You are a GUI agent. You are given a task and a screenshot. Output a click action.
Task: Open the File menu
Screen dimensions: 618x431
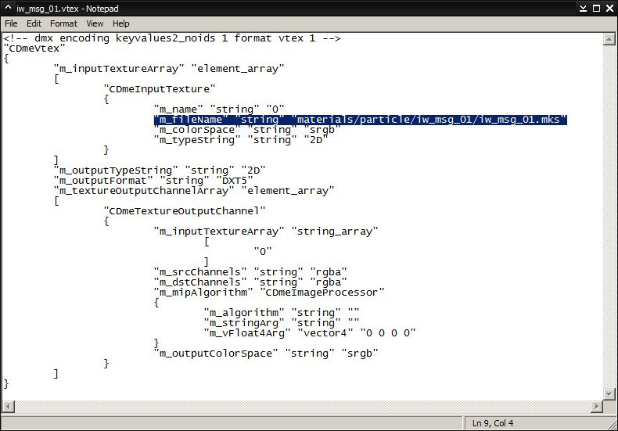[x=11, y=23]
